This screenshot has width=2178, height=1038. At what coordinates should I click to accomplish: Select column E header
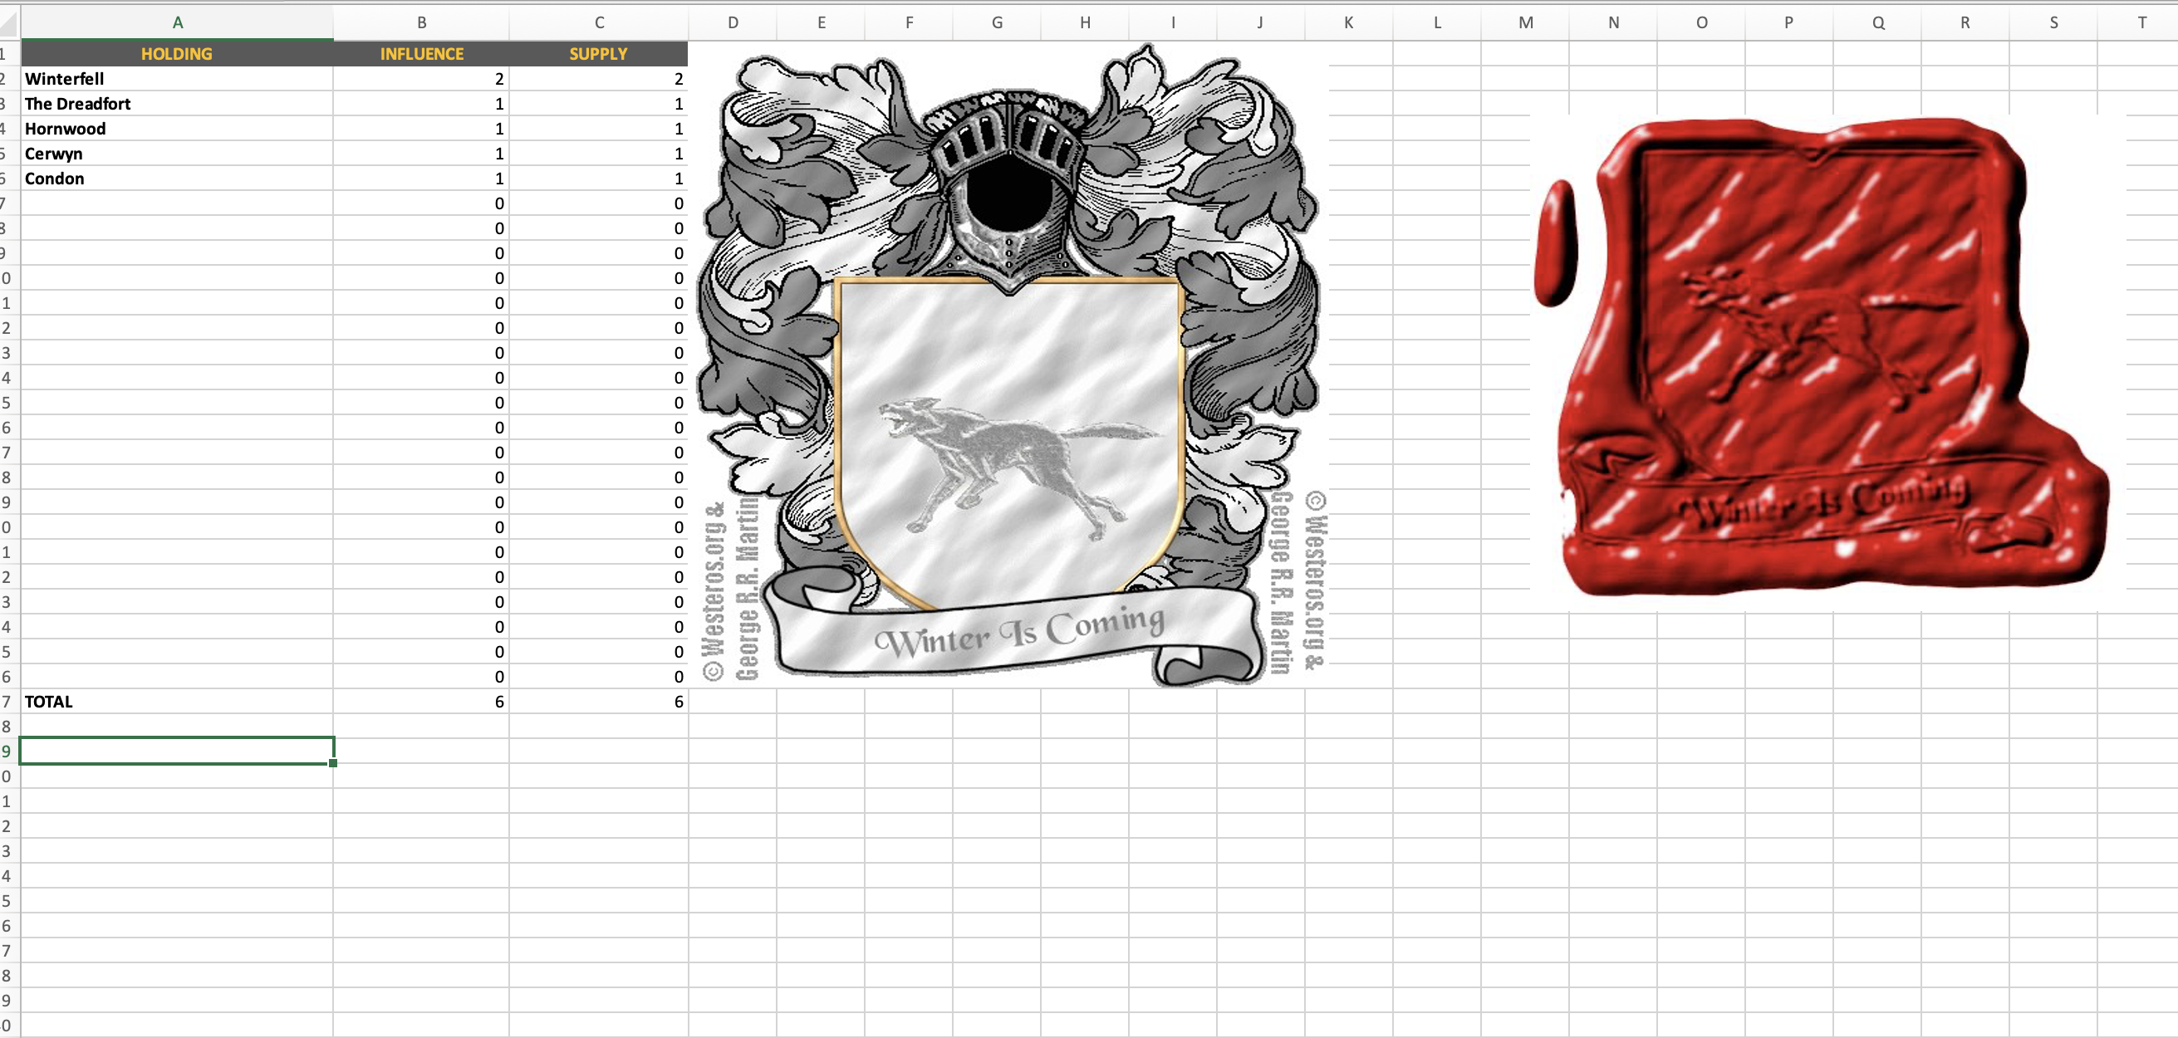coord(821,22)
